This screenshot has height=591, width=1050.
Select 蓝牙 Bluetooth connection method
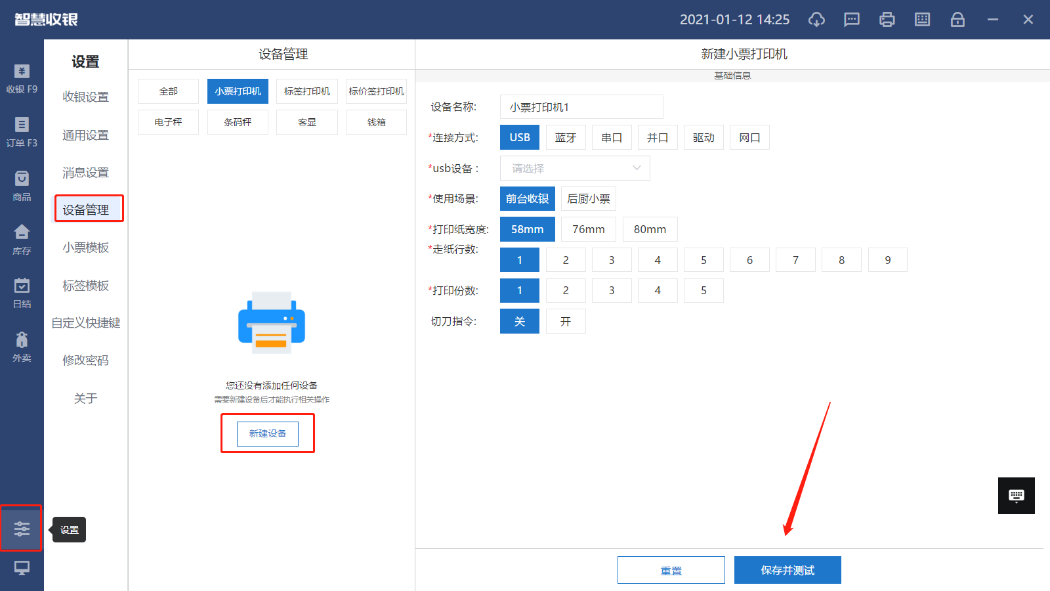565,137
